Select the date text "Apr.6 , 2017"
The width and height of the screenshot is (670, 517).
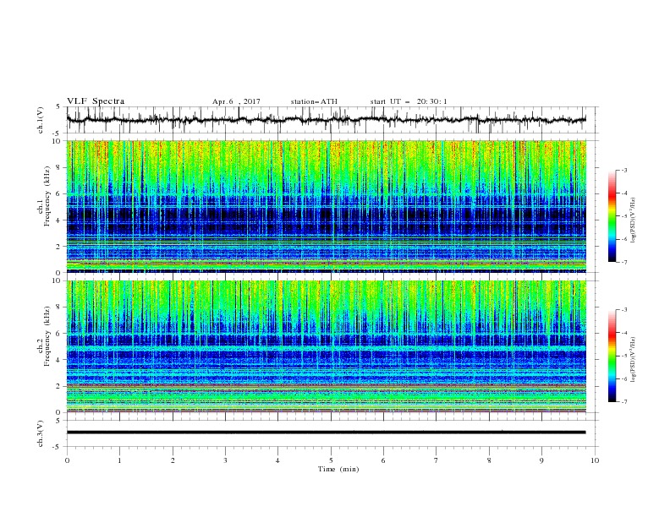[x=236, y=101]
